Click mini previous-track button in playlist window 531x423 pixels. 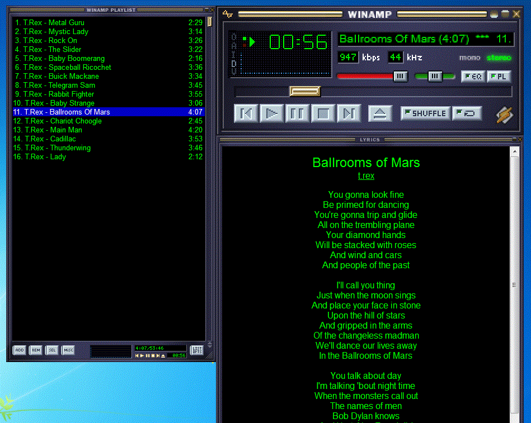pos(137,356)
